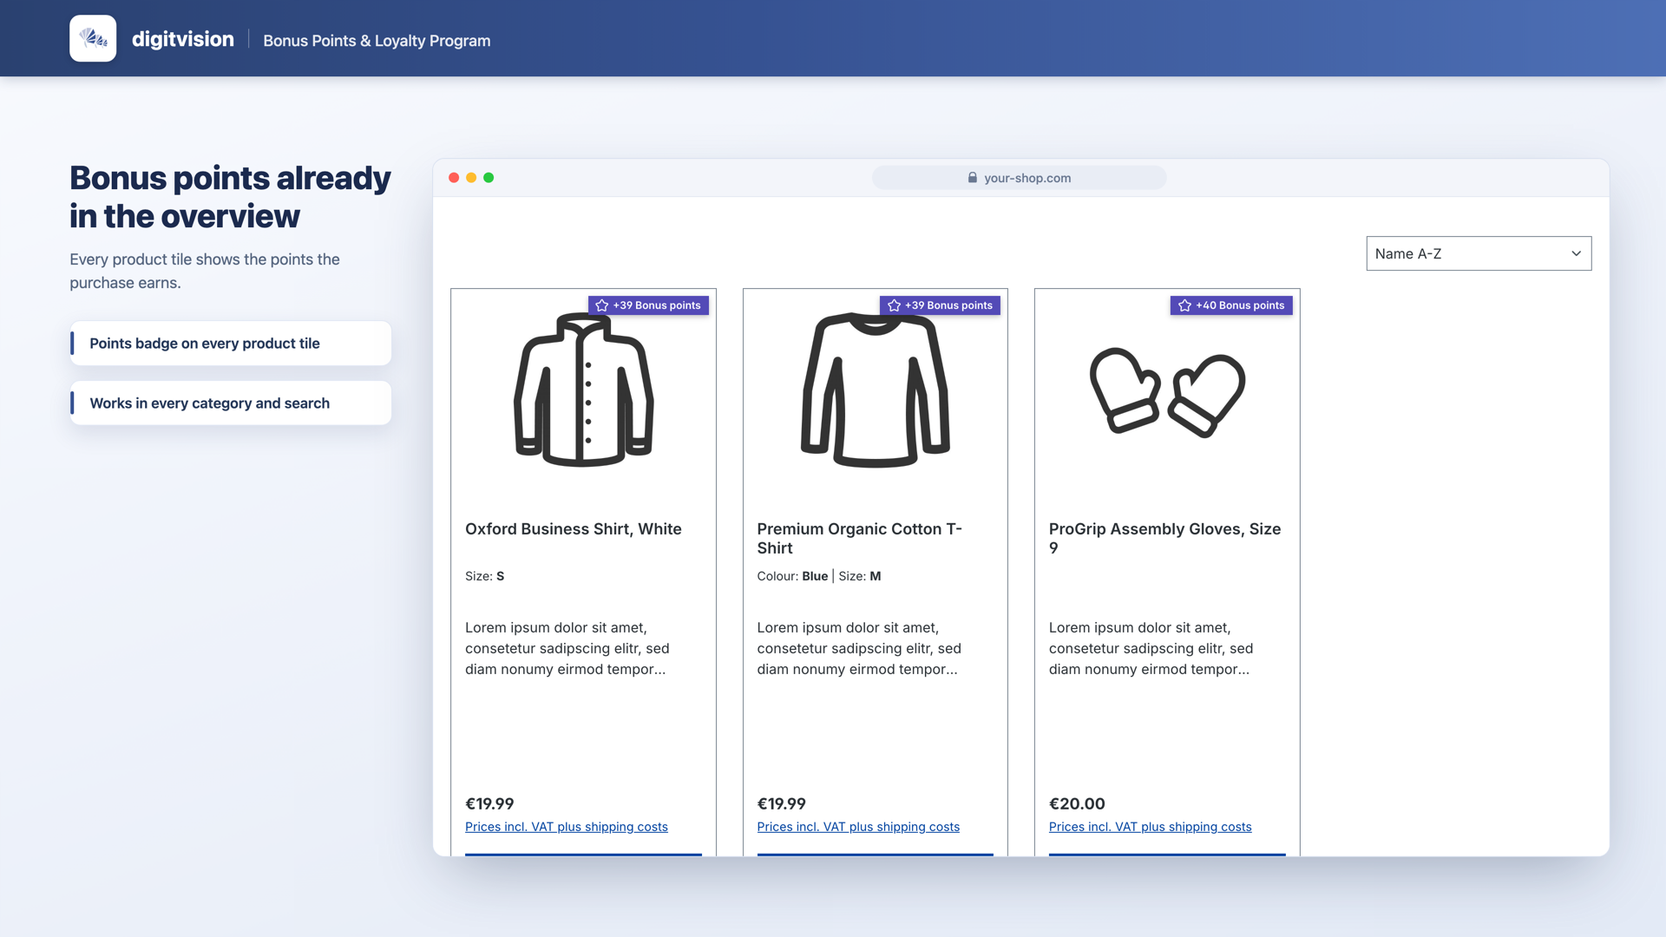
Task: Click shipping costs link under Cotton T-Shirt price
Action: [858, 827]
